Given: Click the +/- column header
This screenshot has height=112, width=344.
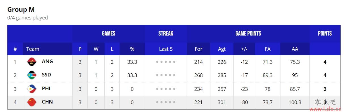Looking at the screenshot, I should [x=244, y=49].
